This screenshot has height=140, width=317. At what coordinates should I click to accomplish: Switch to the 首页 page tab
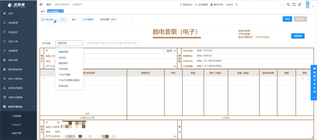click(43, 11)
